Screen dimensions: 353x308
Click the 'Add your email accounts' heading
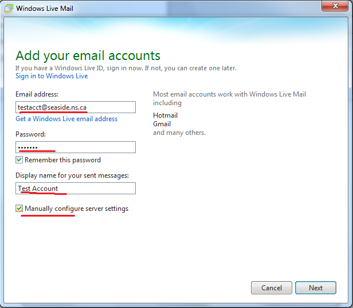88,55
